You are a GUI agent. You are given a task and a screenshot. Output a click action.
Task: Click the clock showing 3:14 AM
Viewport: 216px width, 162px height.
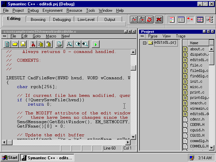(x=205, y=158)
